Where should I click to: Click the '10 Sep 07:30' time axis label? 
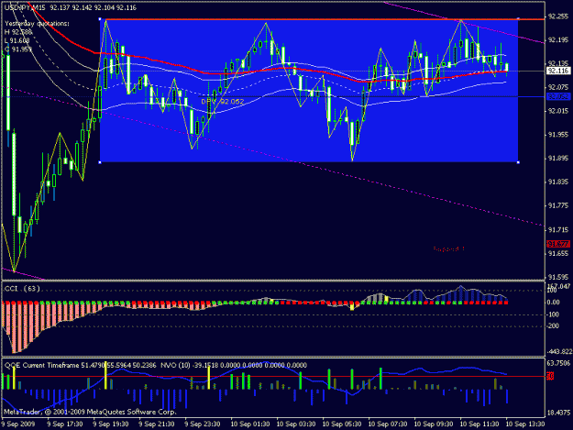point(388,424)
